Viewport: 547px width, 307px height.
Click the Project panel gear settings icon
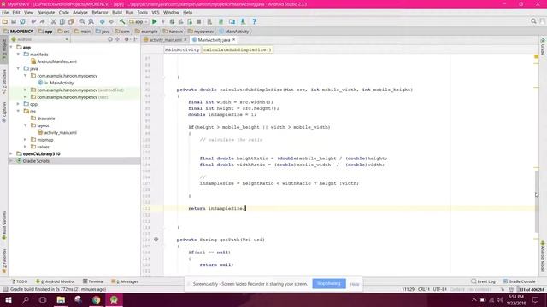click(x=126, y=39)
